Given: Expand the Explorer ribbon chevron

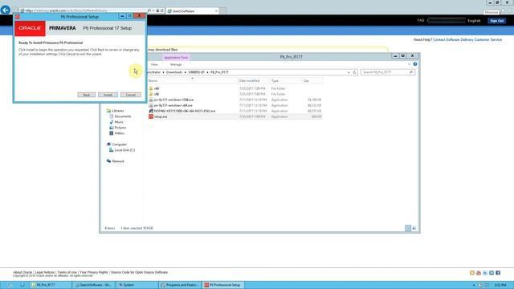Looking at the screenshot, I should (409, 64).
